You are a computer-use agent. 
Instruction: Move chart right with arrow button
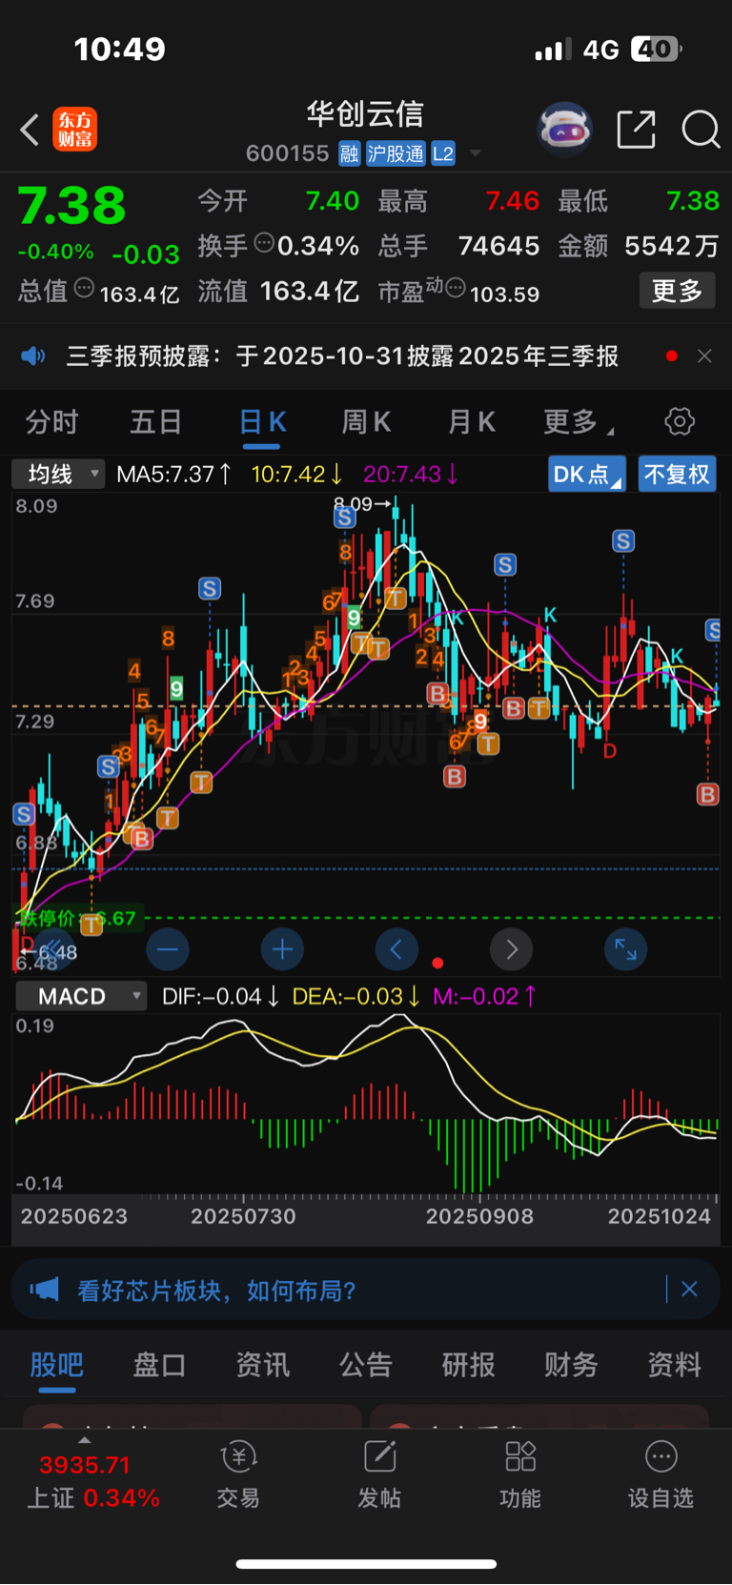tap(512, 949)
